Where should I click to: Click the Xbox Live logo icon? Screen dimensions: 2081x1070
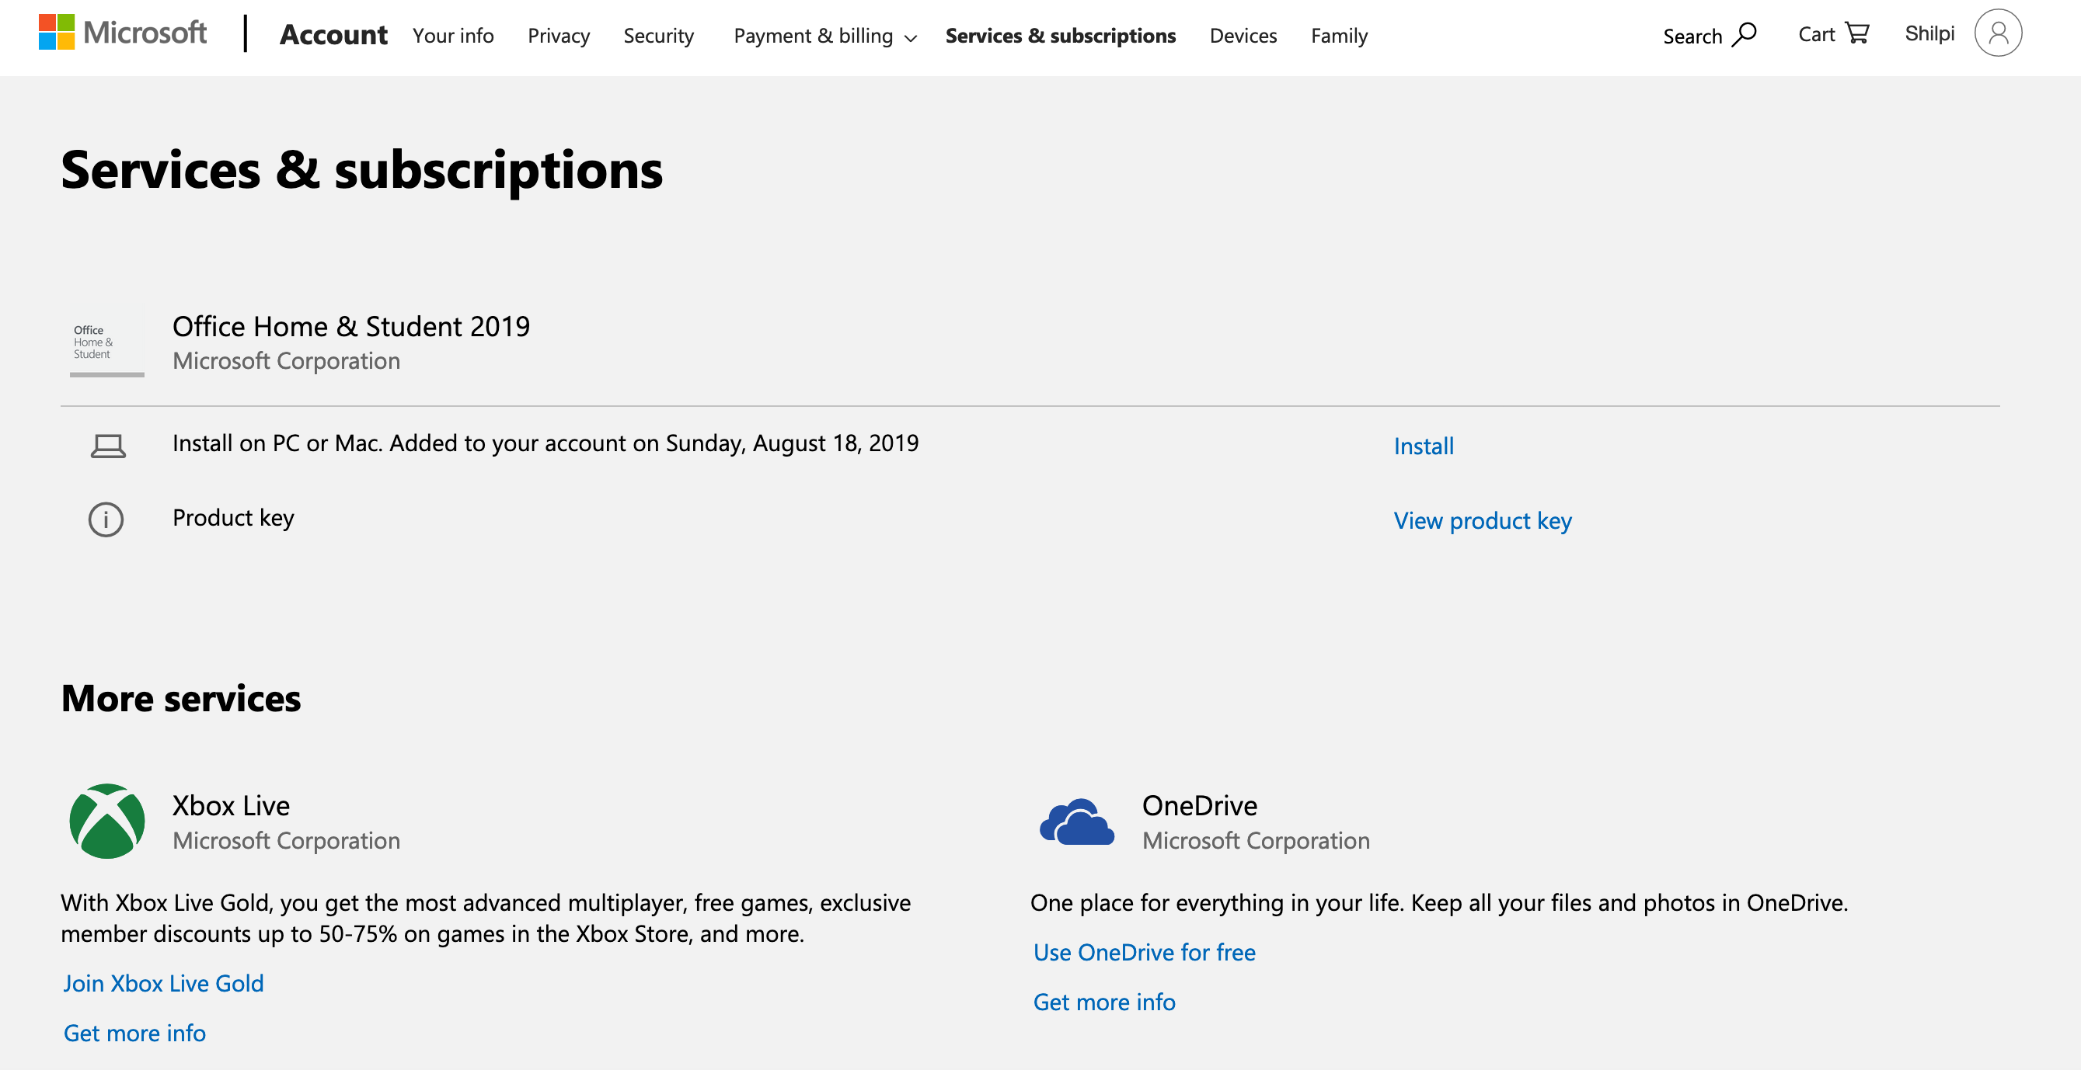pos(106,821)
